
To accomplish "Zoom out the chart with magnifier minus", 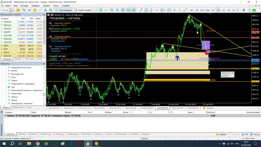I will (117, 10).
